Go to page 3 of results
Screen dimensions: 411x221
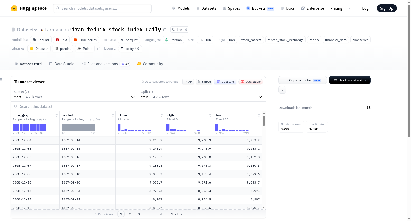[139, 214]
